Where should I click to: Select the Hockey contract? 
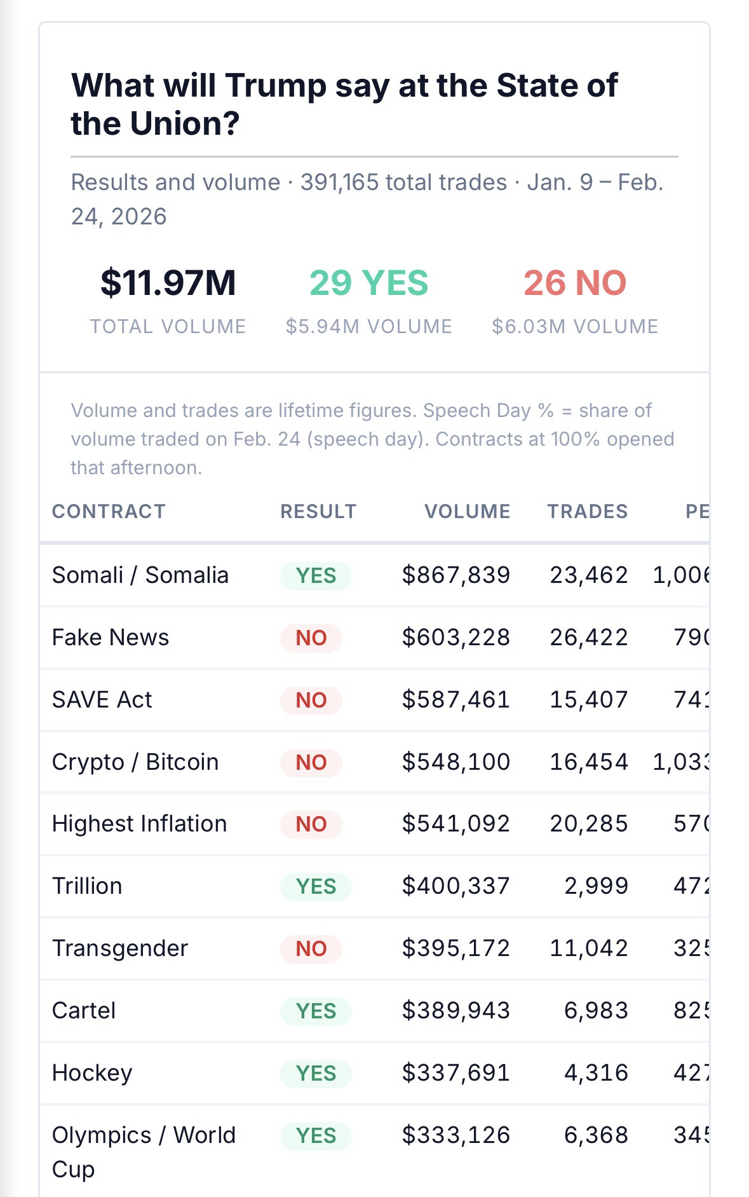tap(92, 1072)
